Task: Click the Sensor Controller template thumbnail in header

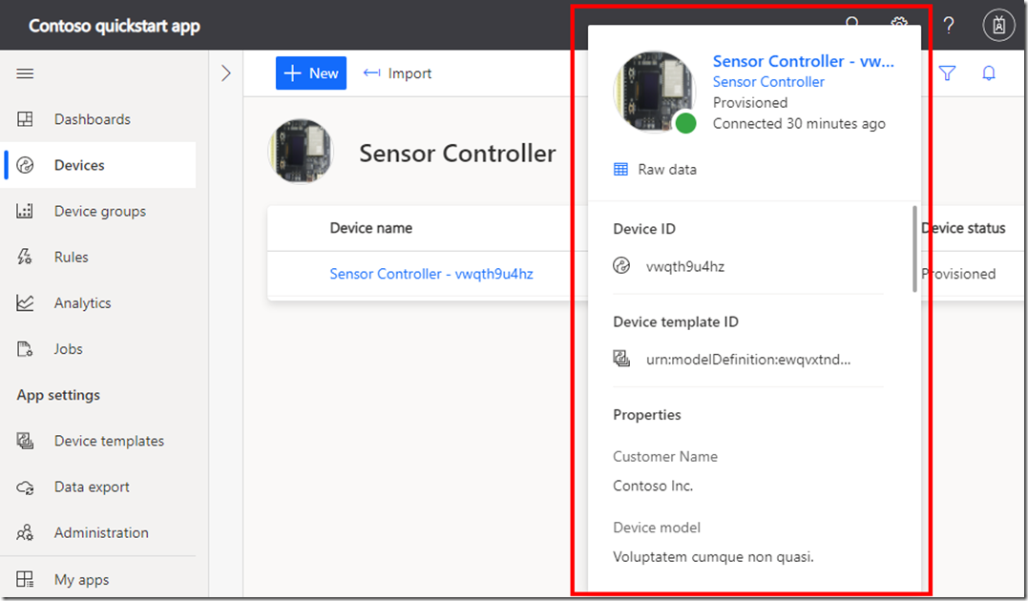Action: pos(301,152)
